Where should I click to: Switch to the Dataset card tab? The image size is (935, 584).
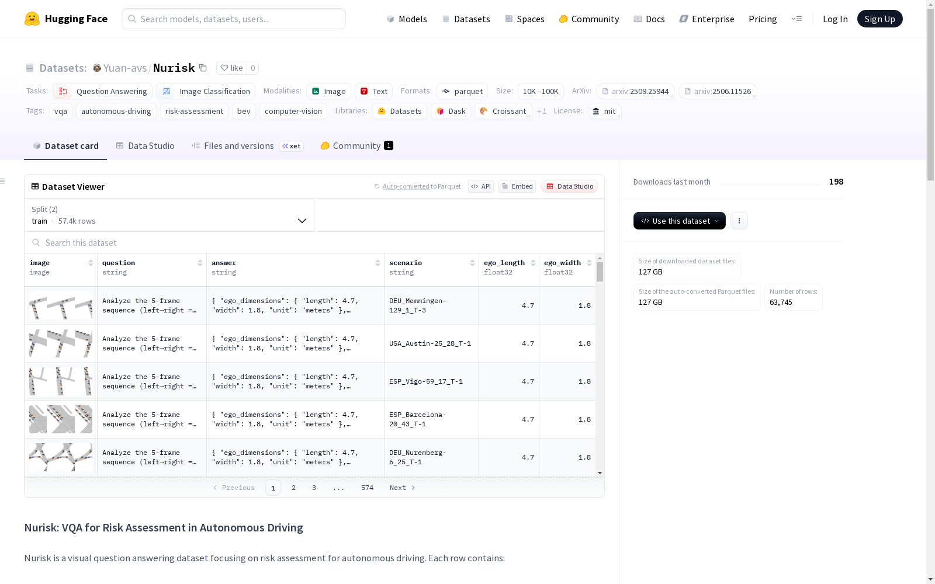65,146
